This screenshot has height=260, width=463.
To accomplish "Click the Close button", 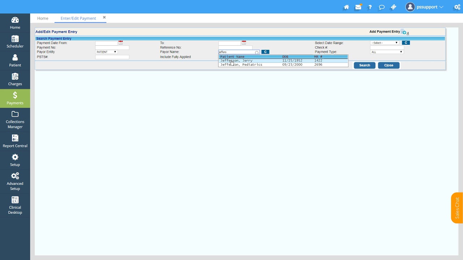I will [388, 65].
